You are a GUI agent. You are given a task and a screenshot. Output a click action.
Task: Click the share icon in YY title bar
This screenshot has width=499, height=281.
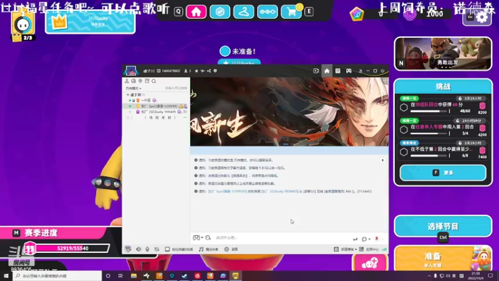point(209,71)
